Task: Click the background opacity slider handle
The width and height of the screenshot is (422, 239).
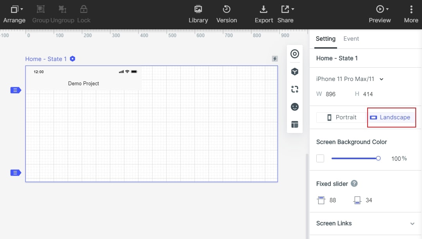Action: (378, 158)
